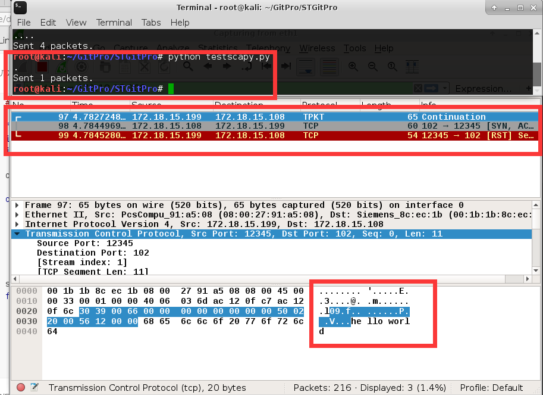Expand the Internet Protocol Version 4 row
This screenshot has height=395, width=543.
17,224
